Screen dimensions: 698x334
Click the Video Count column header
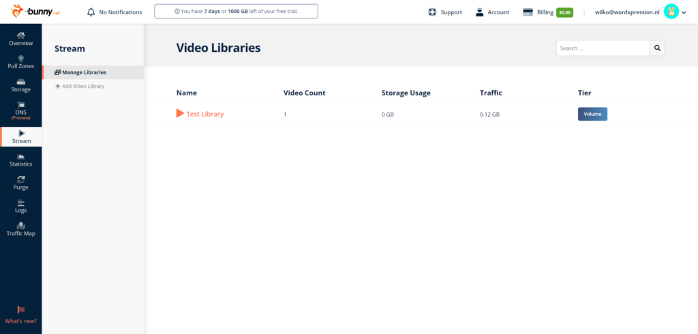tap(305, 93)
